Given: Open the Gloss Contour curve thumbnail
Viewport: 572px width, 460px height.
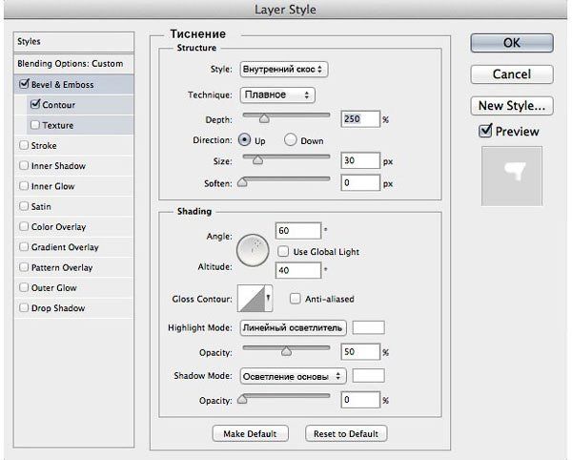Looking at the screenshot, I should point(251,299).
